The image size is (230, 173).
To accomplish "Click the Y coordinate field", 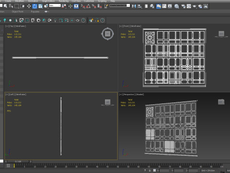I will click(x=179, y=171).
